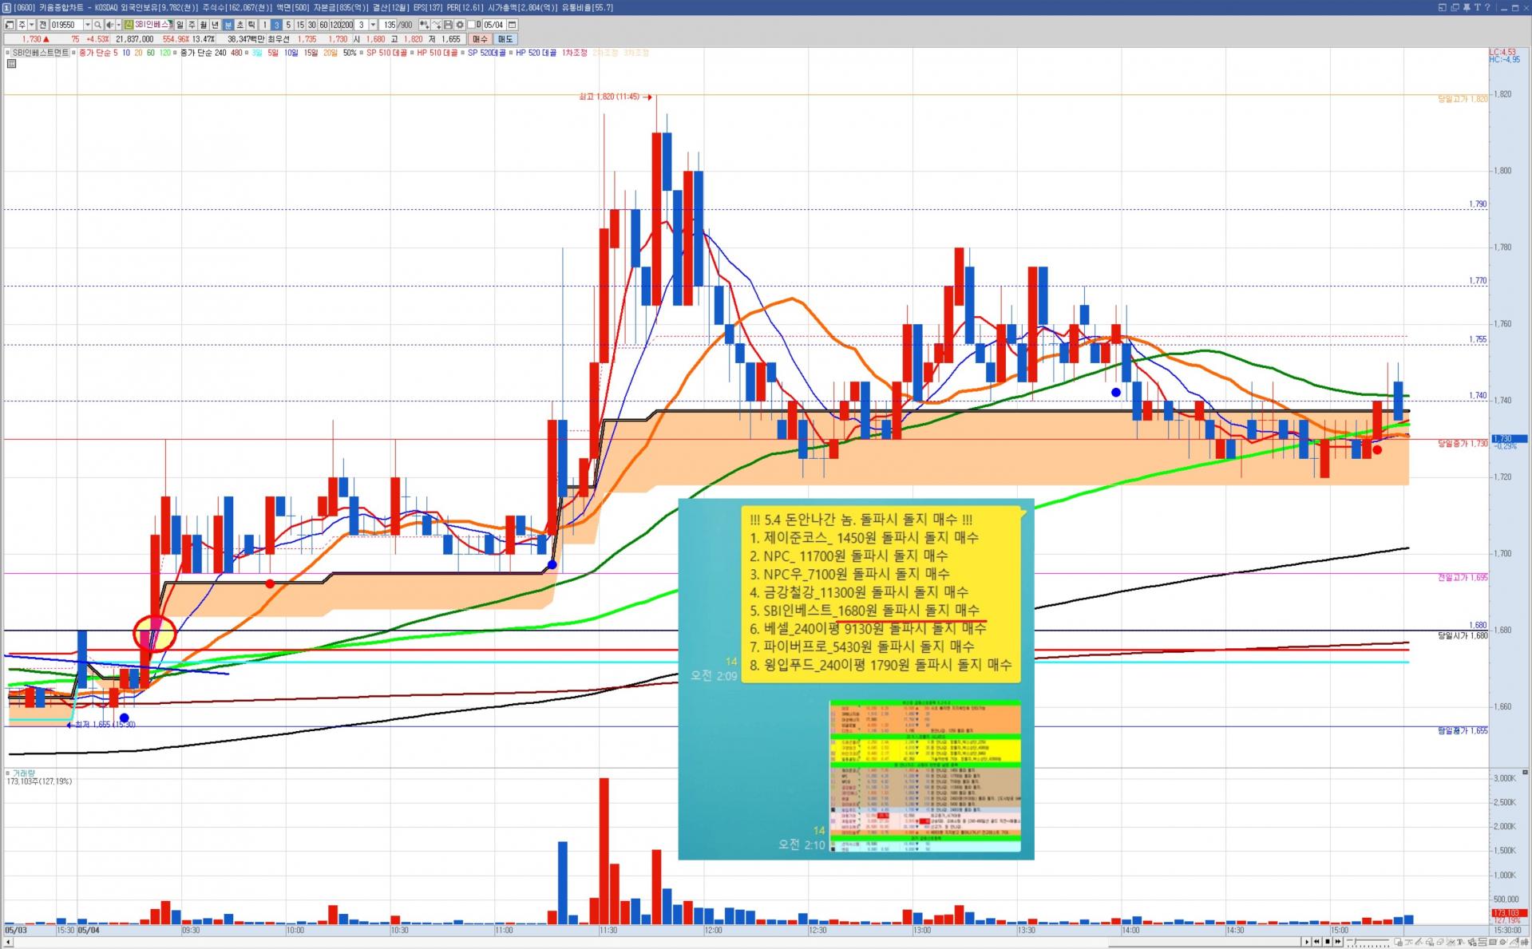Select the 60-minute interval button

click(323, 25)
